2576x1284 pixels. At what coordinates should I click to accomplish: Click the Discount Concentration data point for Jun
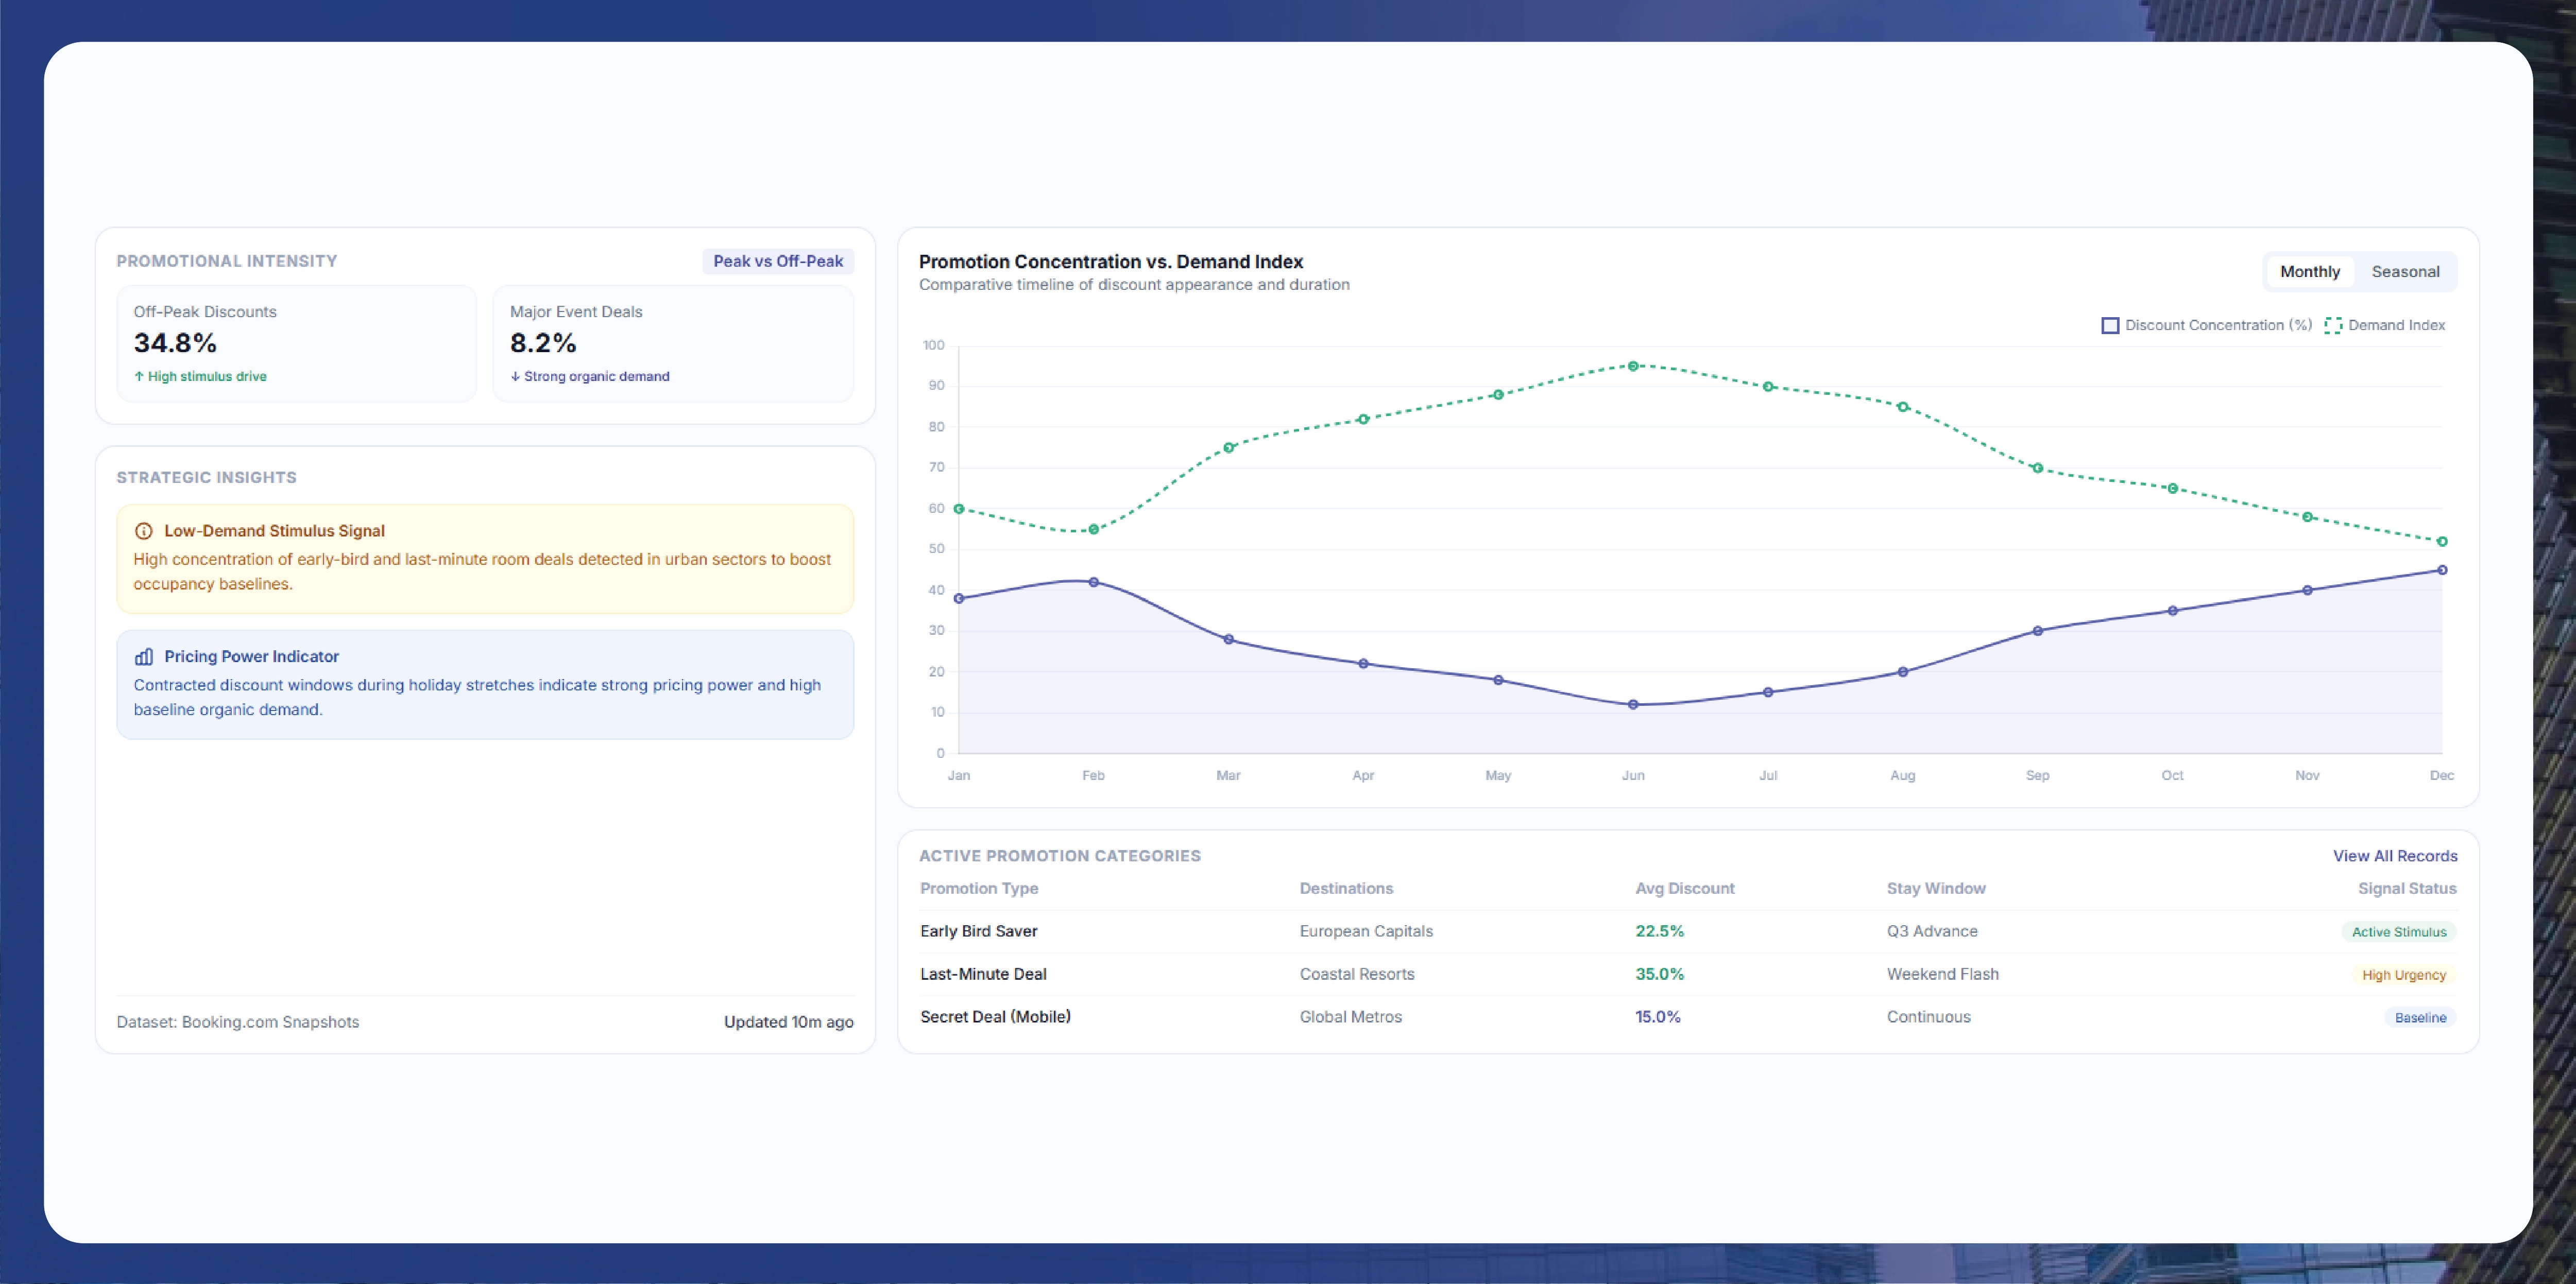(1633, 704)
